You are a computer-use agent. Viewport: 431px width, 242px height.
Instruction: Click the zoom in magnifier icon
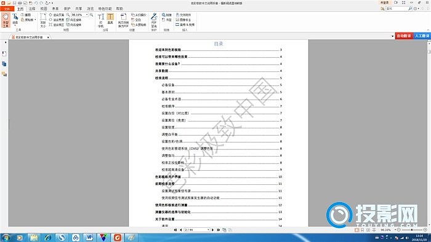91,15
